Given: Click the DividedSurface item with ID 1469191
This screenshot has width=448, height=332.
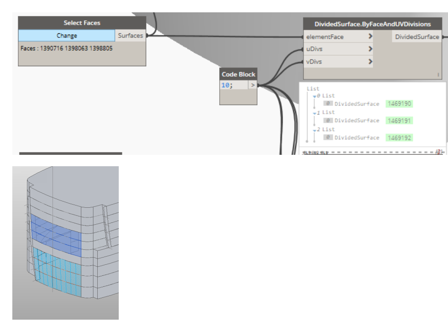Looking at the screenshot, I should coord(357,121).
